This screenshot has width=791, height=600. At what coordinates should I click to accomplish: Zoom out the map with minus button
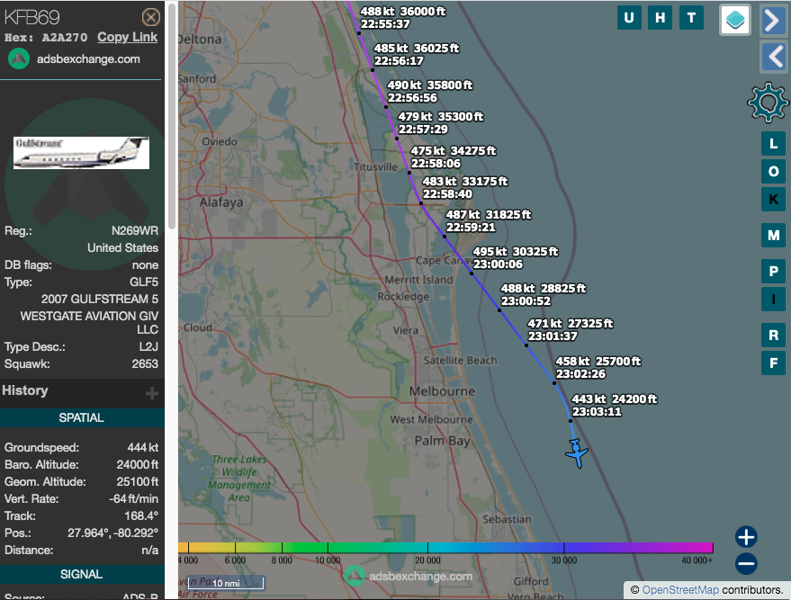pos(746,564)
